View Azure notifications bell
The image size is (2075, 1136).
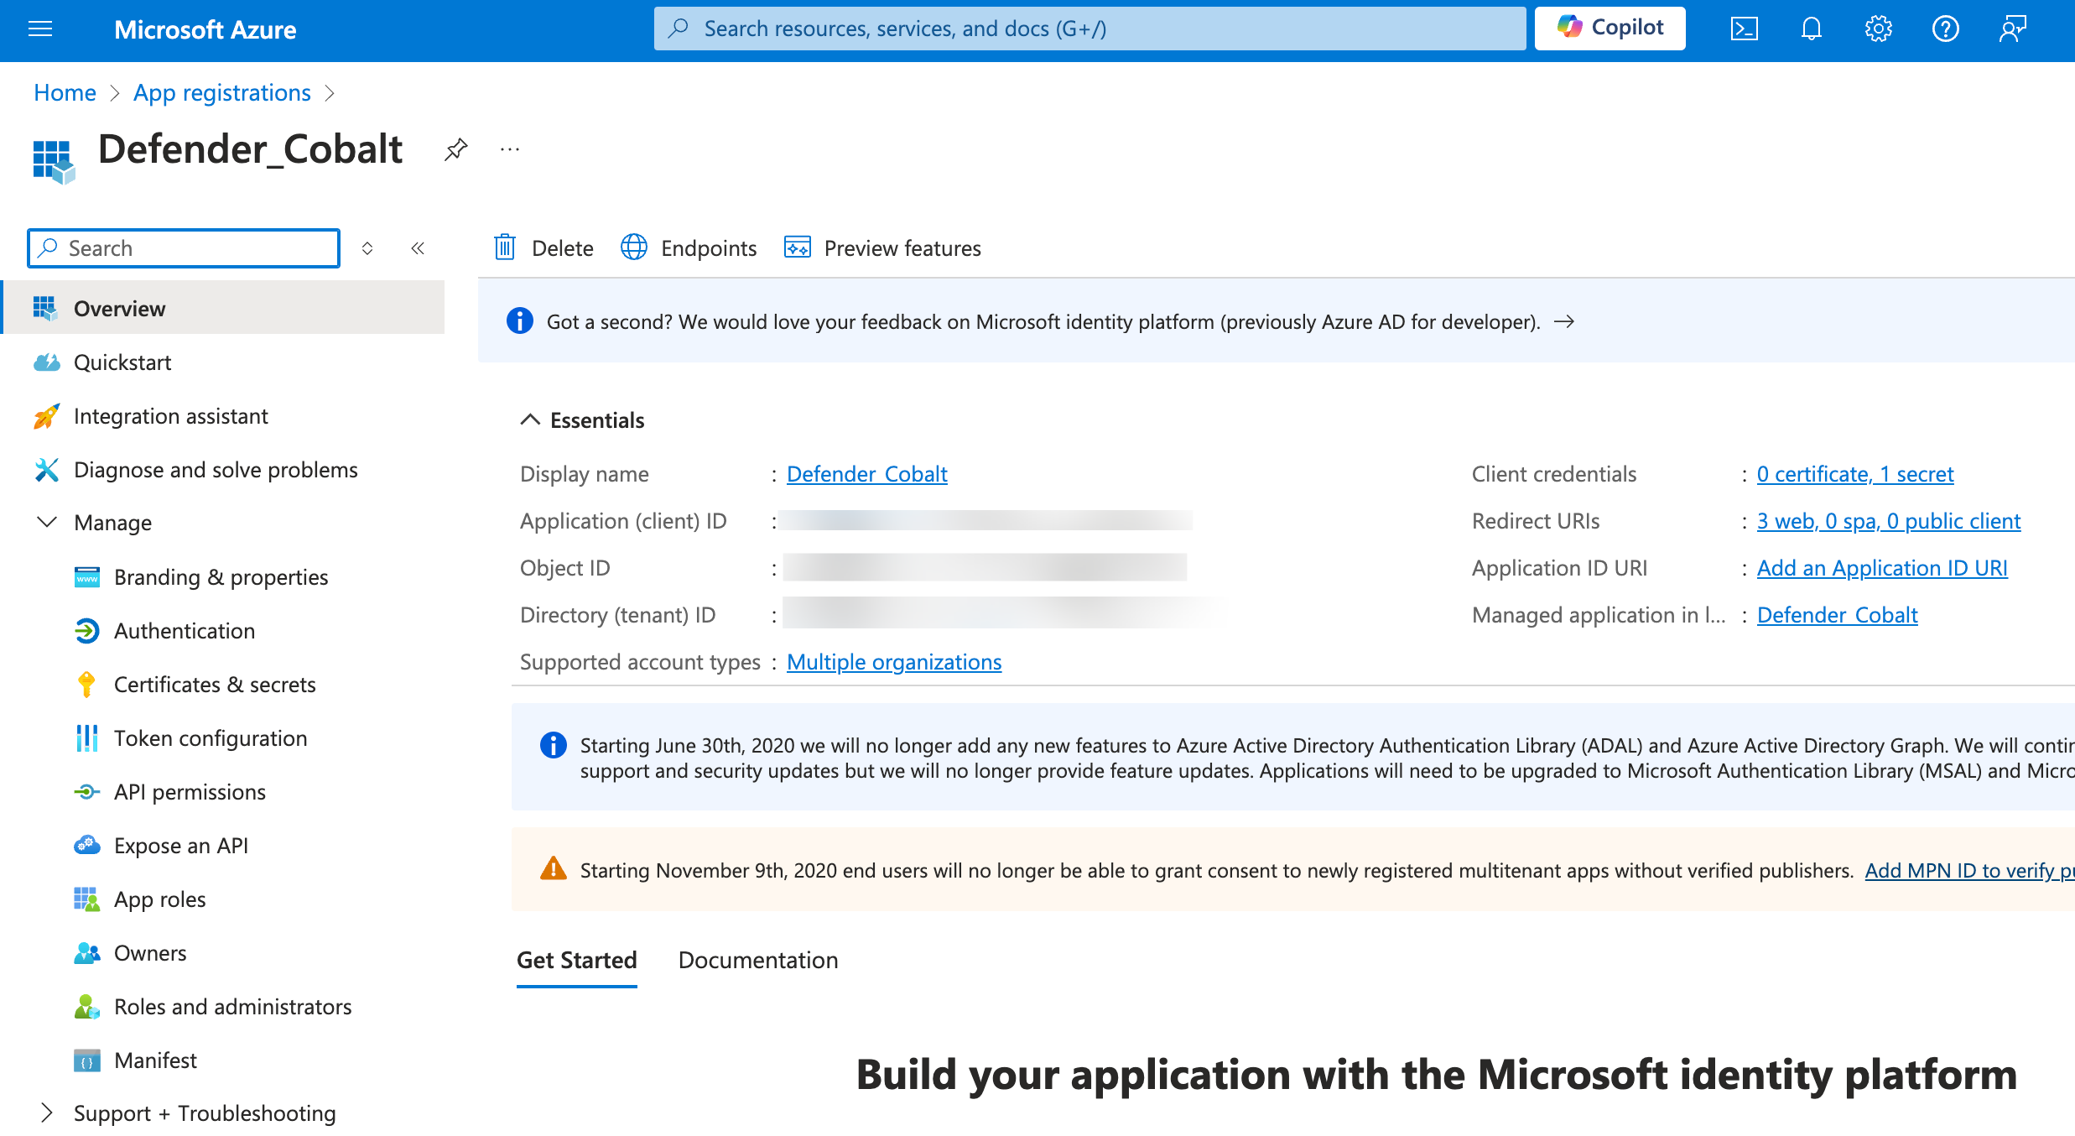(x=1811, y=29)
